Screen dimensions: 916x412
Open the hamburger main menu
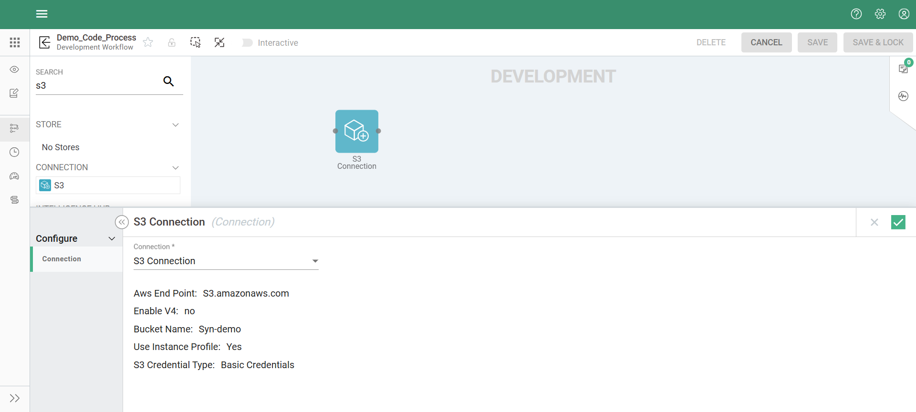point(42,14)
